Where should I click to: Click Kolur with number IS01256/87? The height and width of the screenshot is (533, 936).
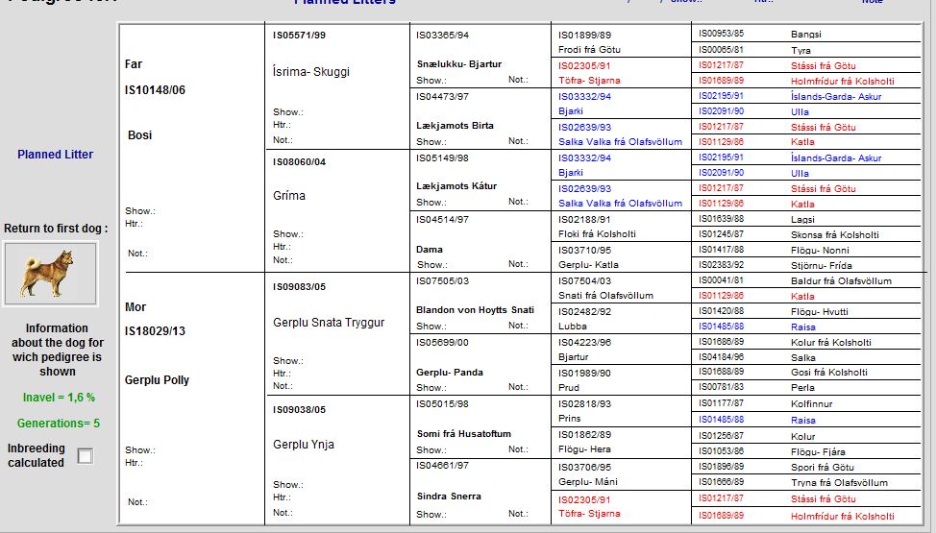[802, 436]
